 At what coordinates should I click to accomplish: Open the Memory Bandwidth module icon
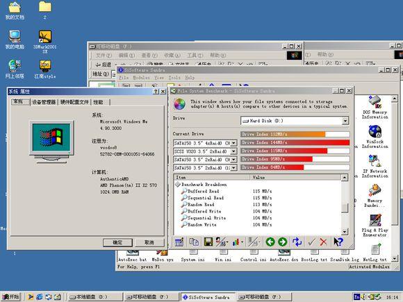[375, 196]
